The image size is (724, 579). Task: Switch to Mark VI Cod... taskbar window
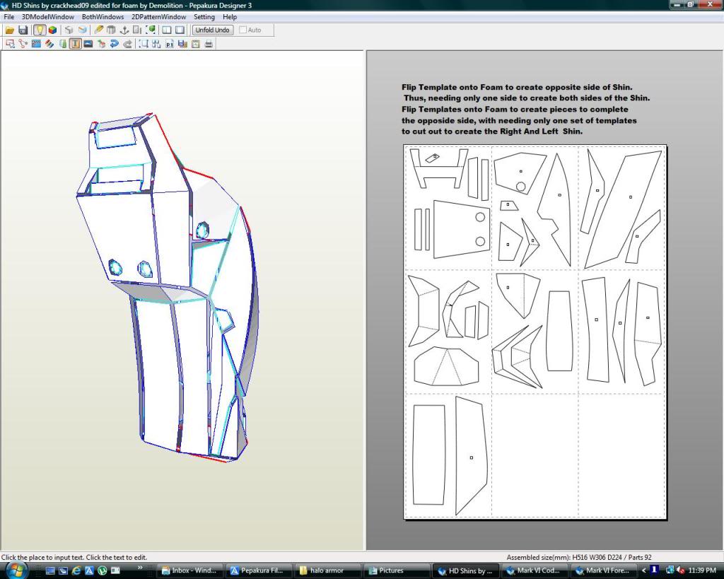(535, 571)
